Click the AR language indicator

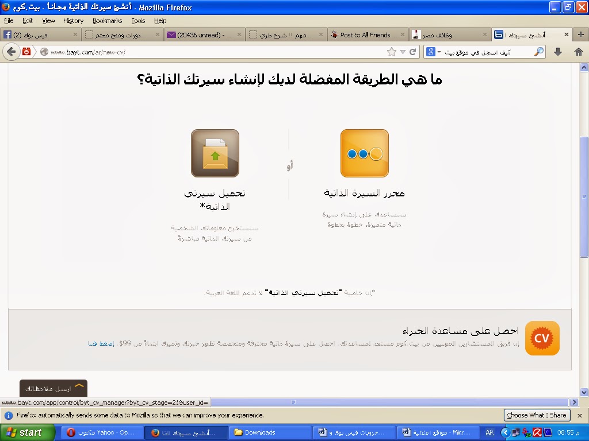[489, 432]
